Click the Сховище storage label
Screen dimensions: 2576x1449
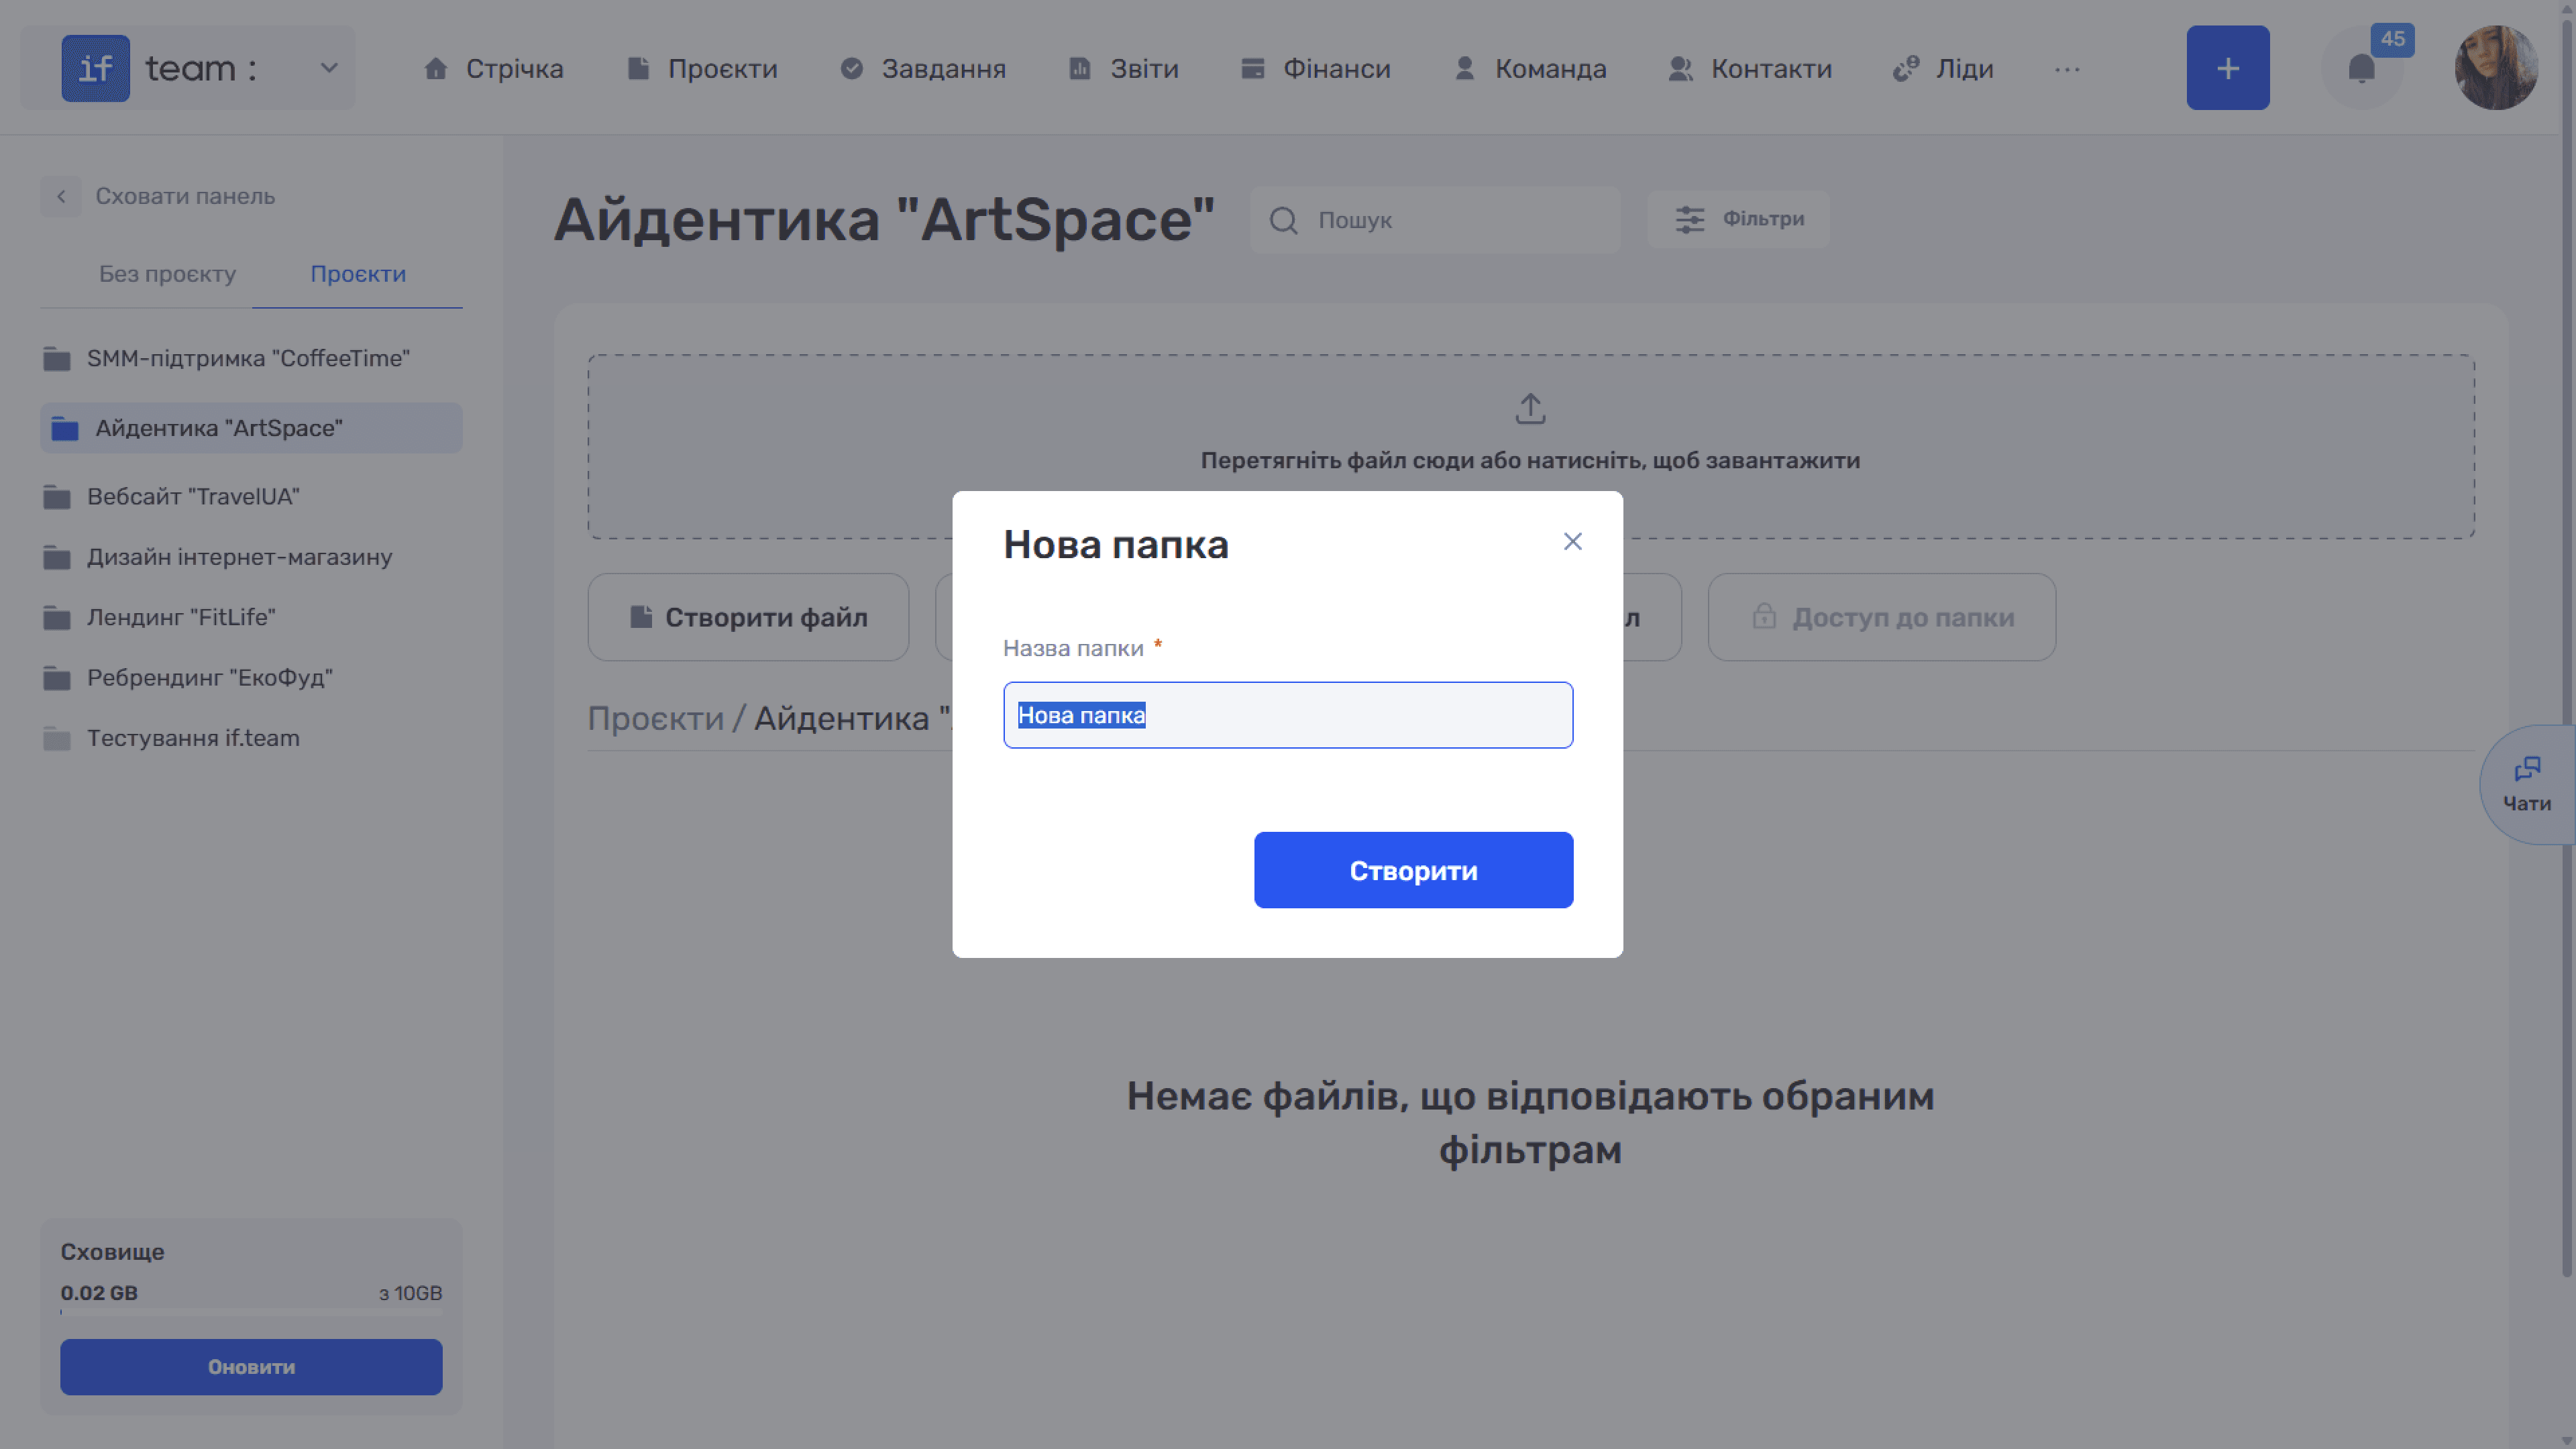pyautogui.click(x=112, y=1251)
